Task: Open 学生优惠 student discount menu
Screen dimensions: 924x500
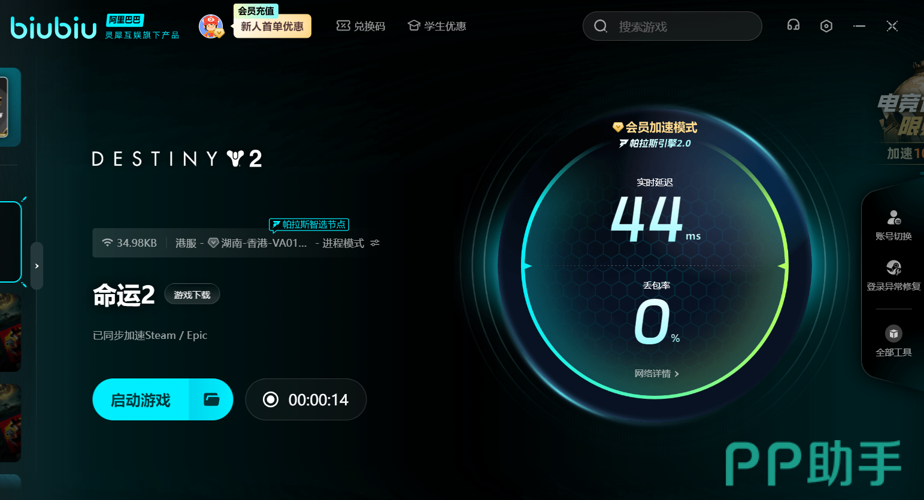Action: (x=437, y=26)
